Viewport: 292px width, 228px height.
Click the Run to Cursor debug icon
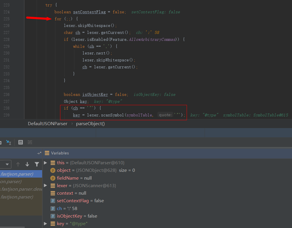click(8, 142)
